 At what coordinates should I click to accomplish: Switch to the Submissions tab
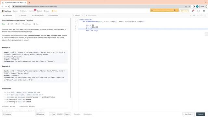[x=53, y=16]
